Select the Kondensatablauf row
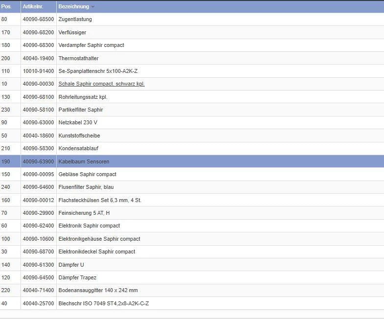This screenshot has height=319, width=384. click(192, 148)
